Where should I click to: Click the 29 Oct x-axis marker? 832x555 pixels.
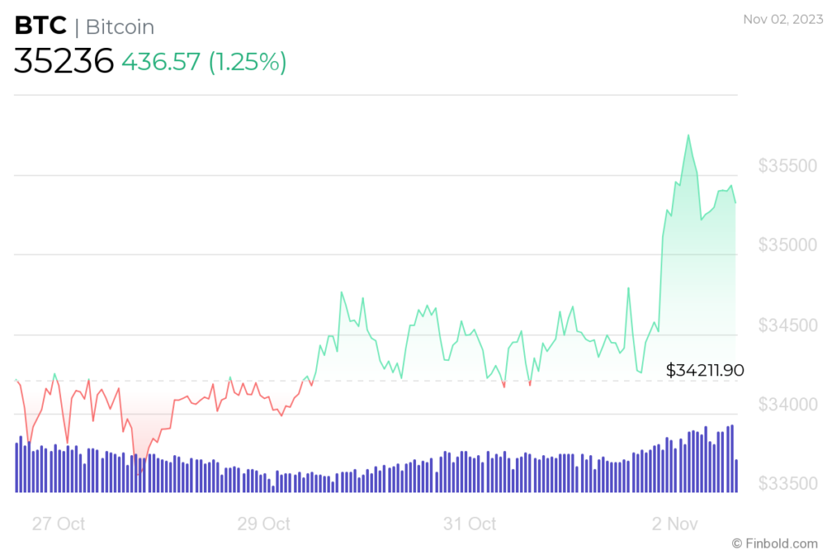(264, 523)
